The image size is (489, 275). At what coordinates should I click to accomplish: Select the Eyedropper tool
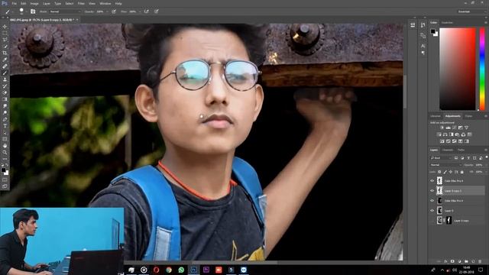pyautogui.click(x=5, y=60)
